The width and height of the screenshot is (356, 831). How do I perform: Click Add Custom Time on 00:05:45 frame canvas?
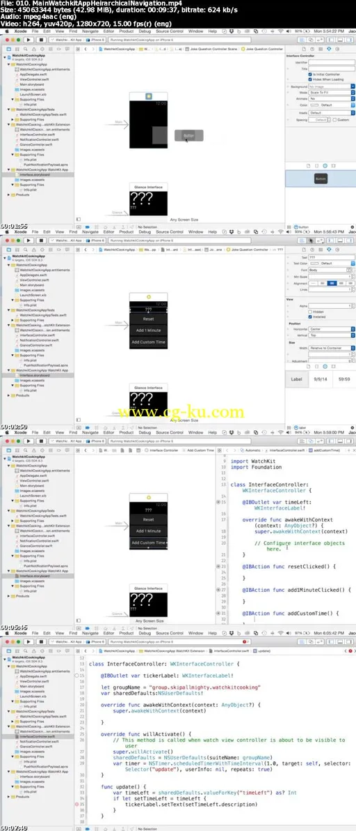148,542
